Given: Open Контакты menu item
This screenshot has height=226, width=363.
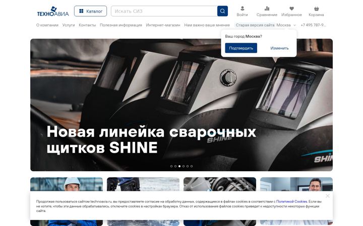Looking at the screenshot, I should (87, 25).
